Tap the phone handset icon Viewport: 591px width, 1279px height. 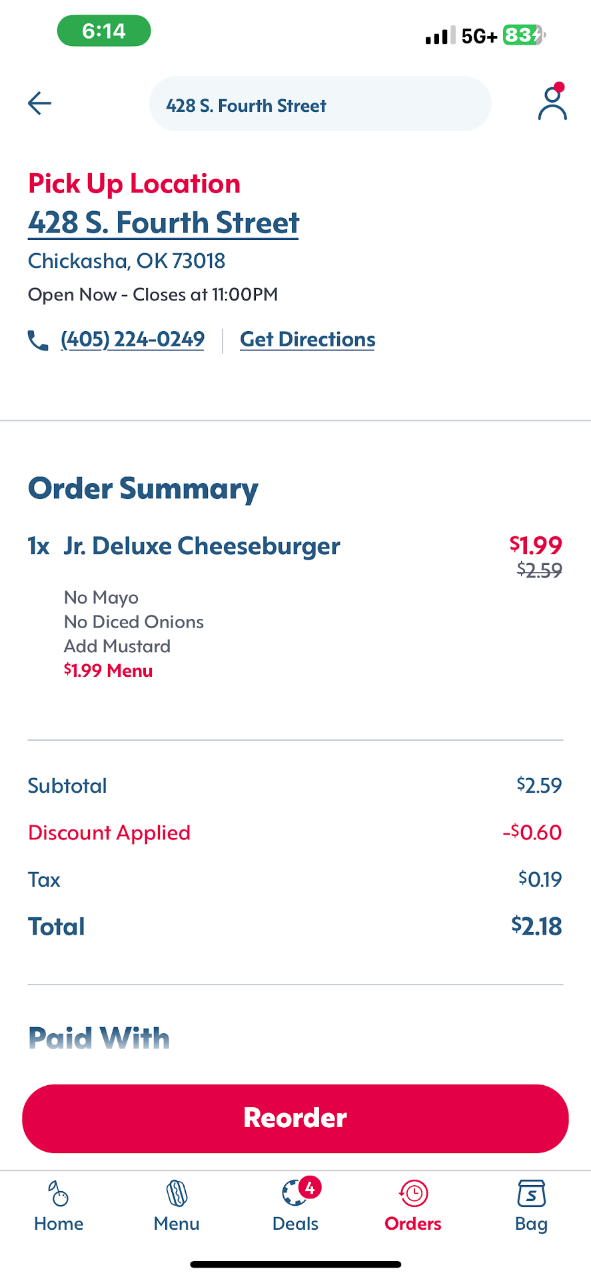(x=38, y=340)
